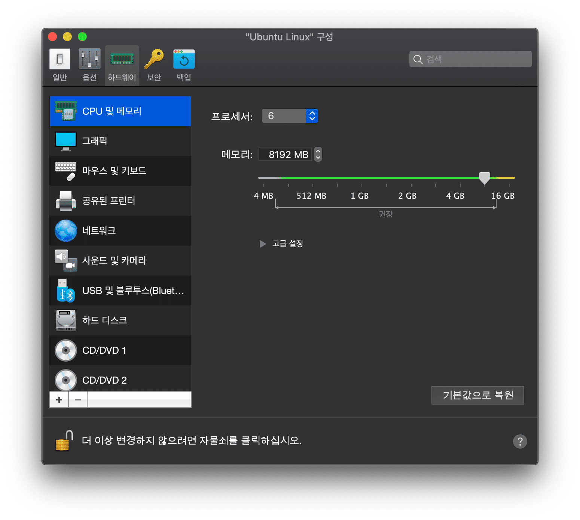Remove device with the minus button
Viewport: 580px width, 520px height.
point(78,400)
